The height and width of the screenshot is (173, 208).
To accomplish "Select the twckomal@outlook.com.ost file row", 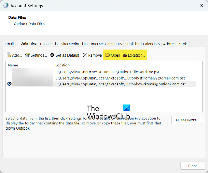I will point(101,84).
